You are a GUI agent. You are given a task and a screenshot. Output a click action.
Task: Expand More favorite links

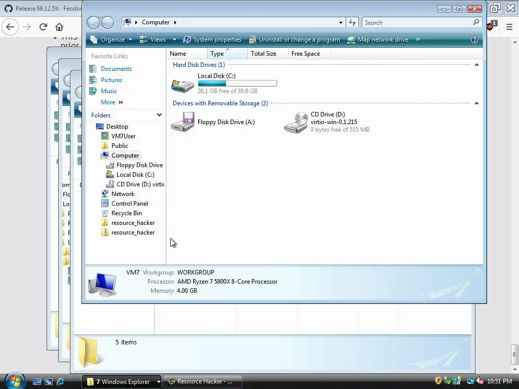click(112, 102)
